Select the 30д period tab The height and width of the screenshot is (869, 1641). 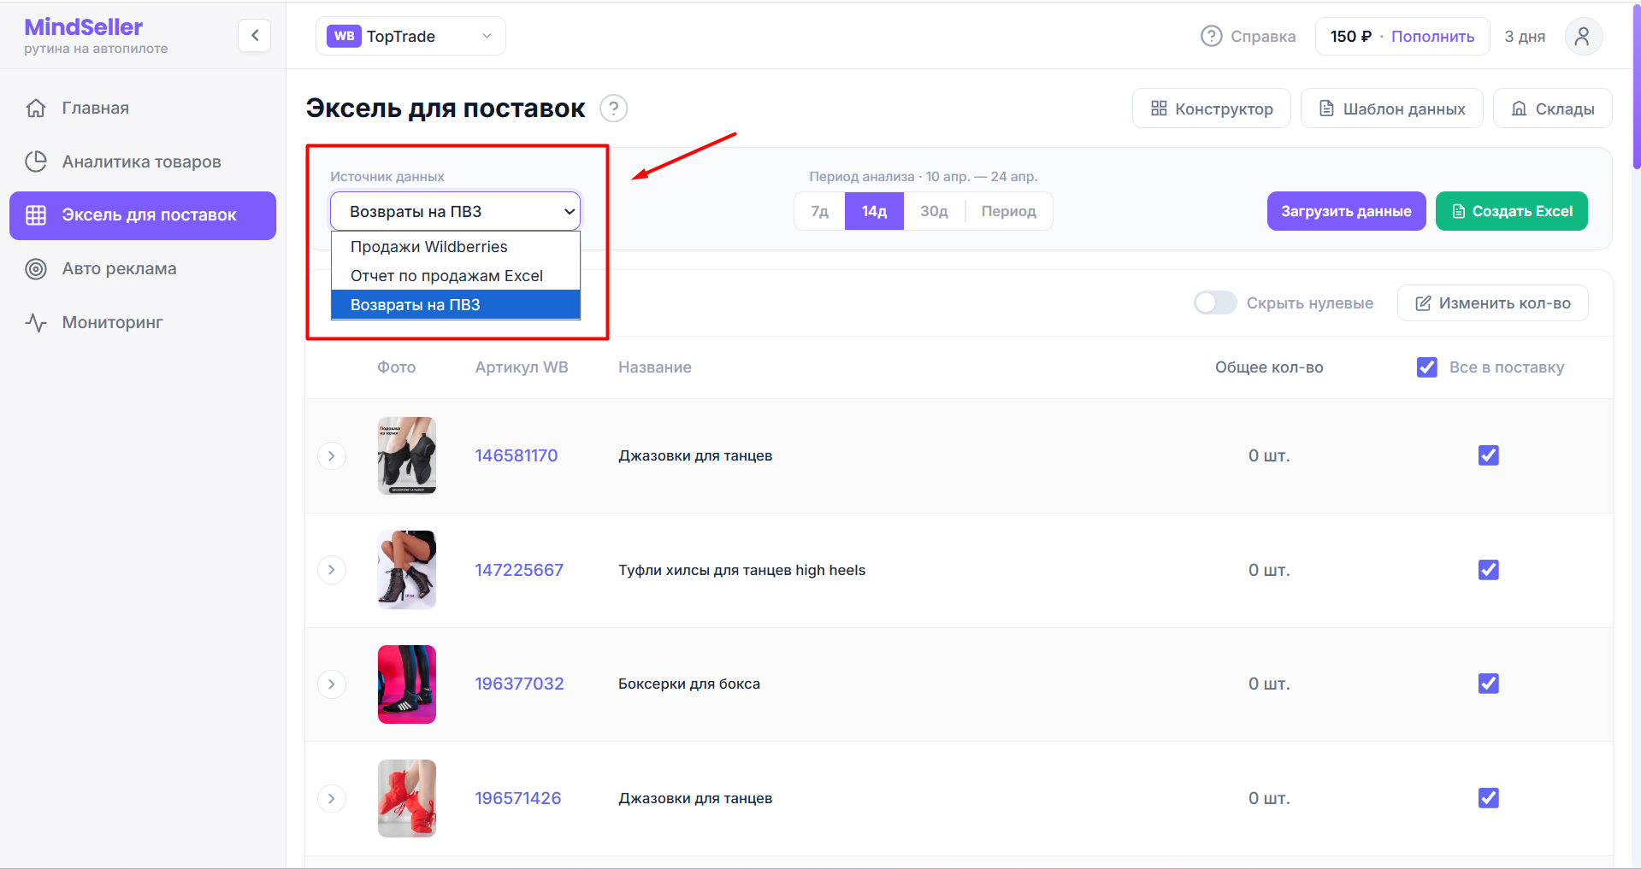click(x=934, y=211)
